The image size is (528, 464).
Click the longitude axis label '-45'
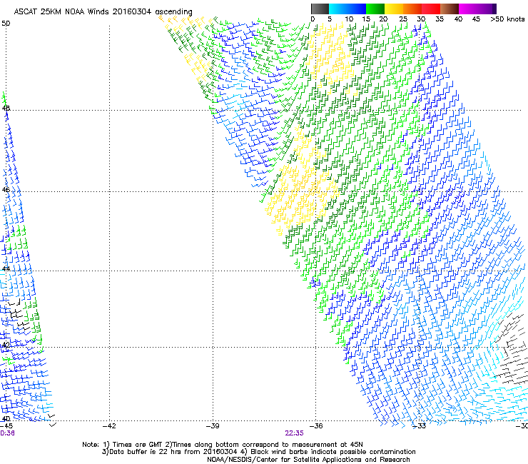[6, 426]
